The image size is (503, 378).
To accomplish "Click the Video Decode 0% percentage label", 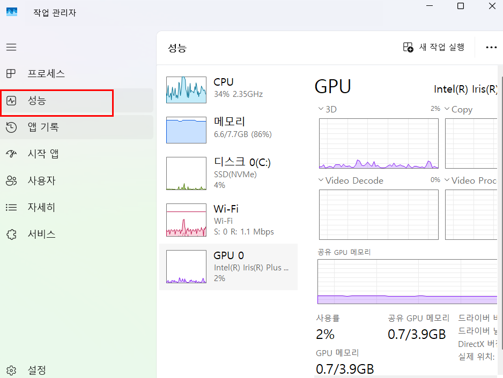I will (x=435, y=180).
